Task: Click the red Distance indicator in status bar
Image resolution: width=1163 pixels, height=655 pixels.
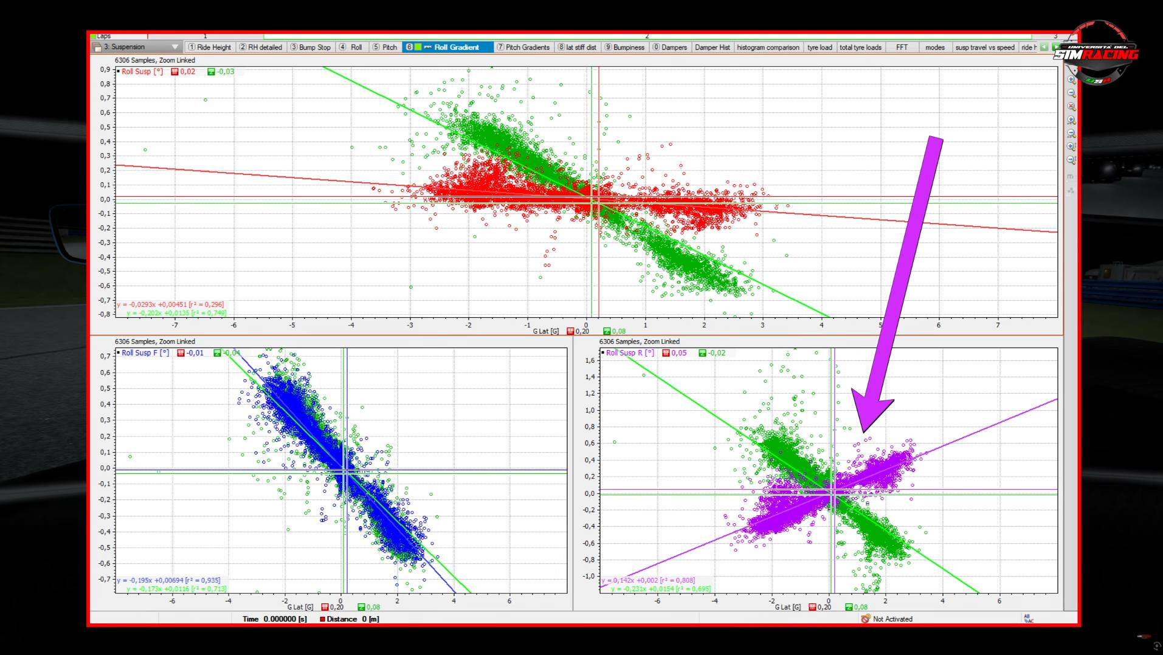Action: [323, 619]
